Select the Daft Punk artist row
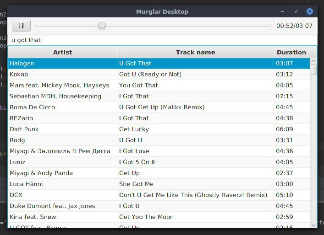This screenshot has height=235, width=324. (x=62, y=129)
